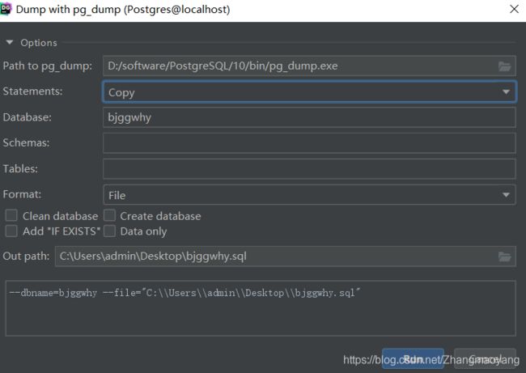Viewport: 526px width, 373px height.
Task: Click the Cancel button
Action: point(485,359)
